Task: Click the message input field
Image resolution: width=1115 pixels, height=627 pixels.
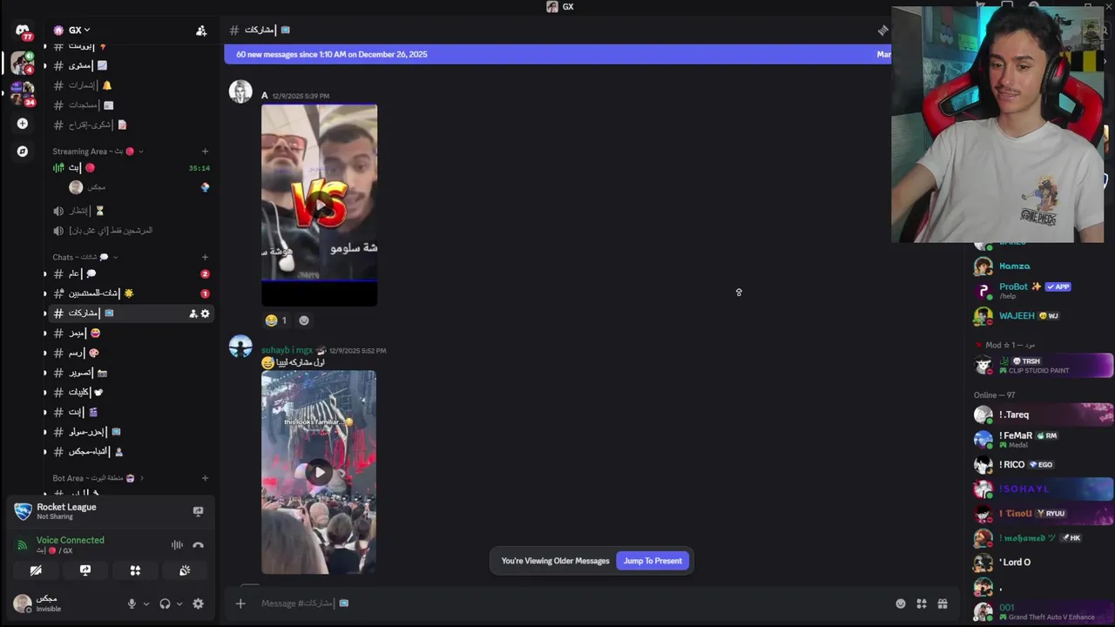Action: [575, 603]
